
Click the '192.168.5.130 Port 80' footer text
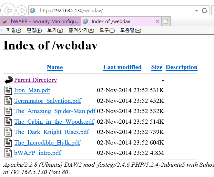click(39, 172)
